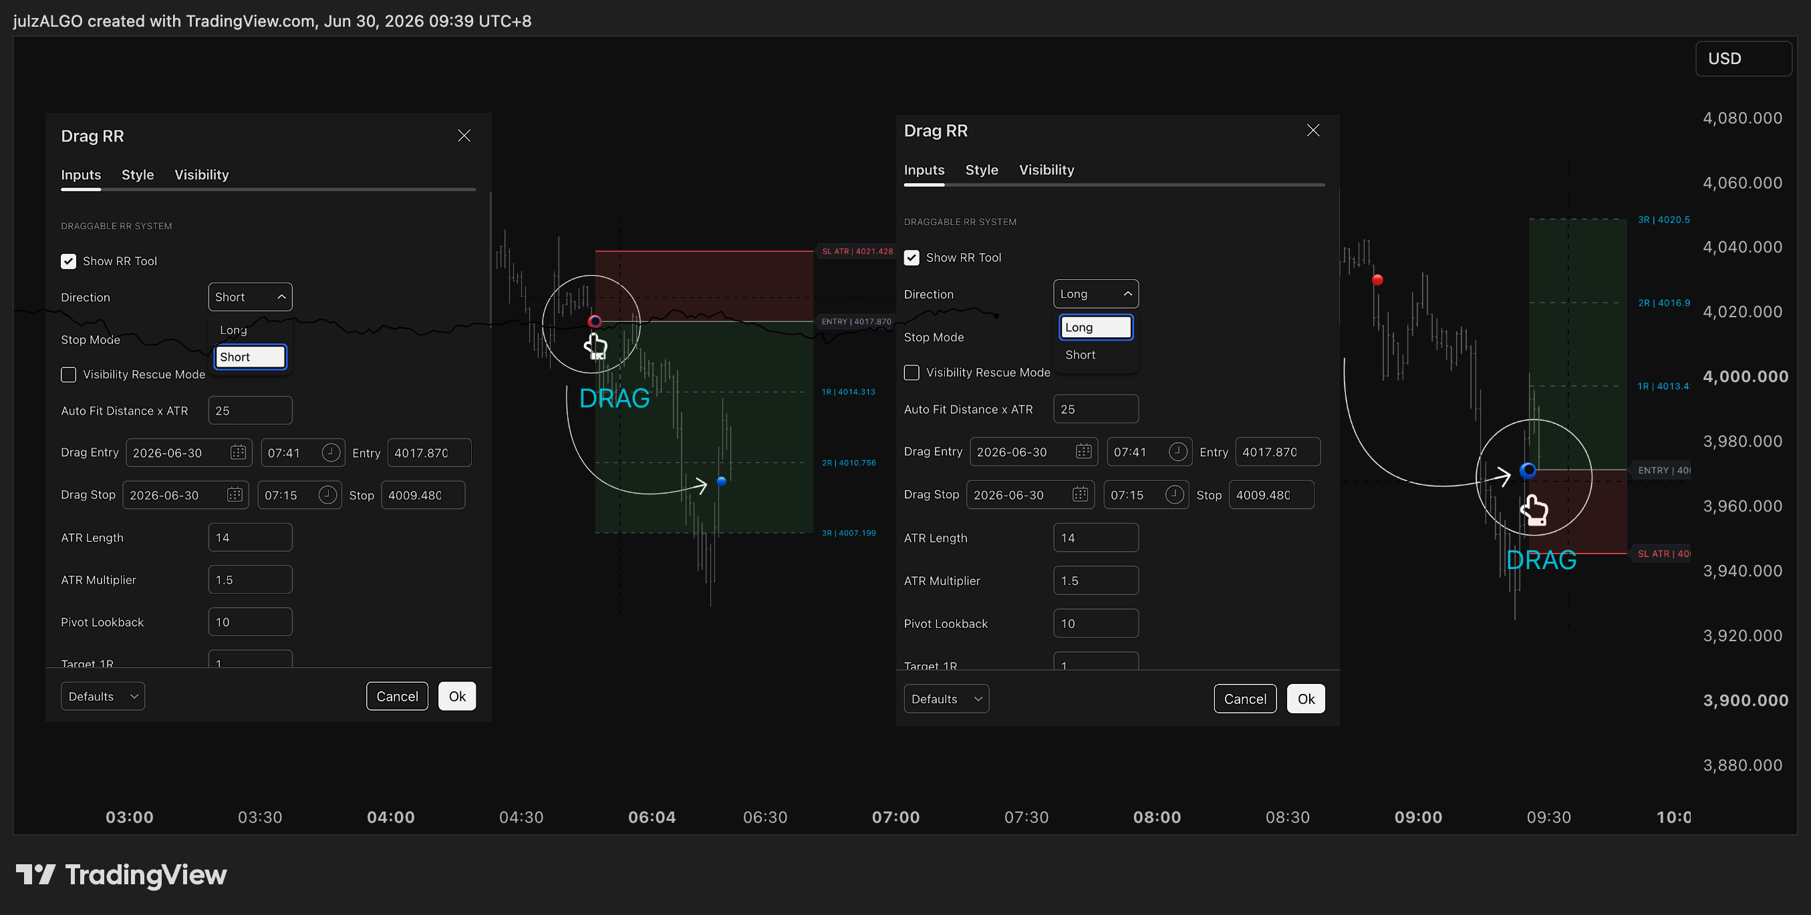Click Cancel in left Drag RR dialog
The width and height of the screenshot is (1811, 915).
(397, 696)
